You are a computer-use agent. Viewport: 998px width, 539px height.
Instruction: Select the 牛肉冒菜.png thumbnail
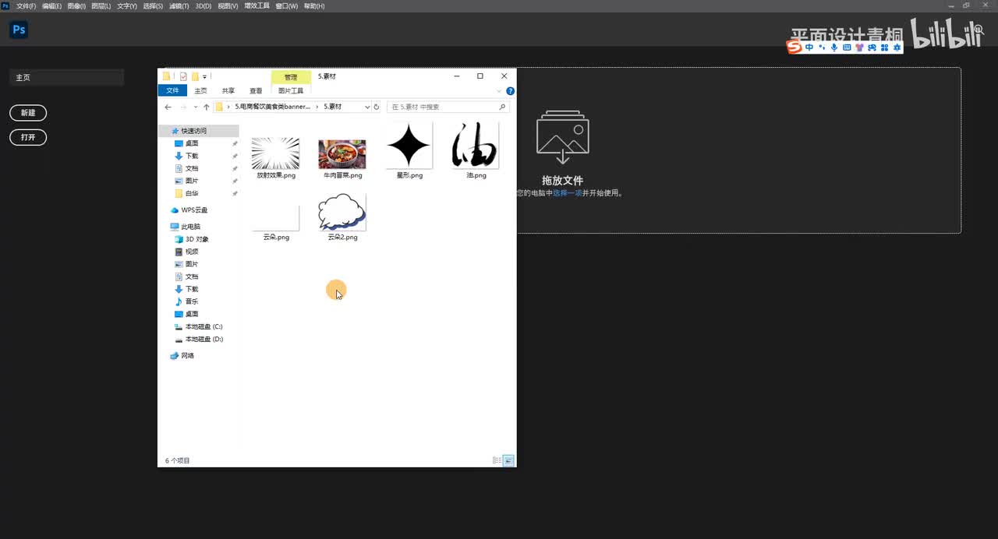click(x=342, y=154)
